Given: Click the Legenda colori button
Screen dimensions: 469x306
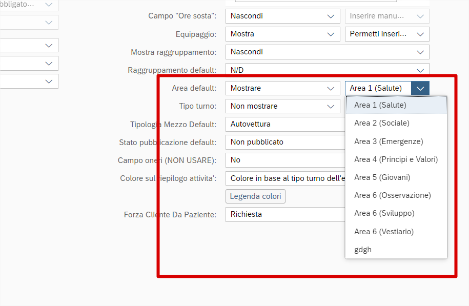Looking at the screenshot, I should point(255,196).
